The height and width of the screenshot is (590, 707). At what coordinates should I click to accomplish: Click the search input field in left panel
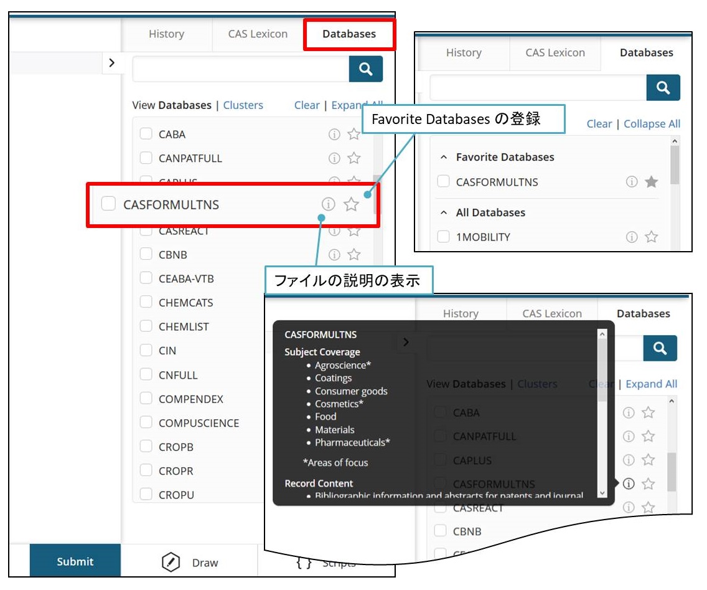pos(241,69)
